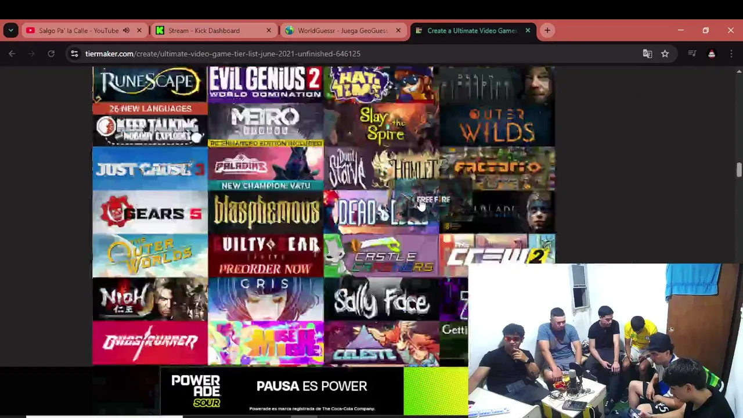Select the Evil Genius 2 image
This screenshot has height=418, width=743.
tap(265, 85)
